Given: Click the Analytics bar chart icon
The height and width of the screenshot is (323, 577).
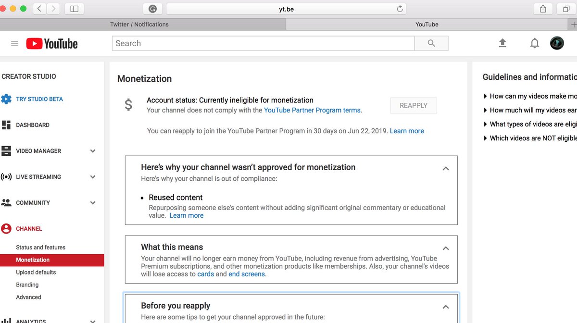Looking at the screenshot, I should tap(6, 321).
